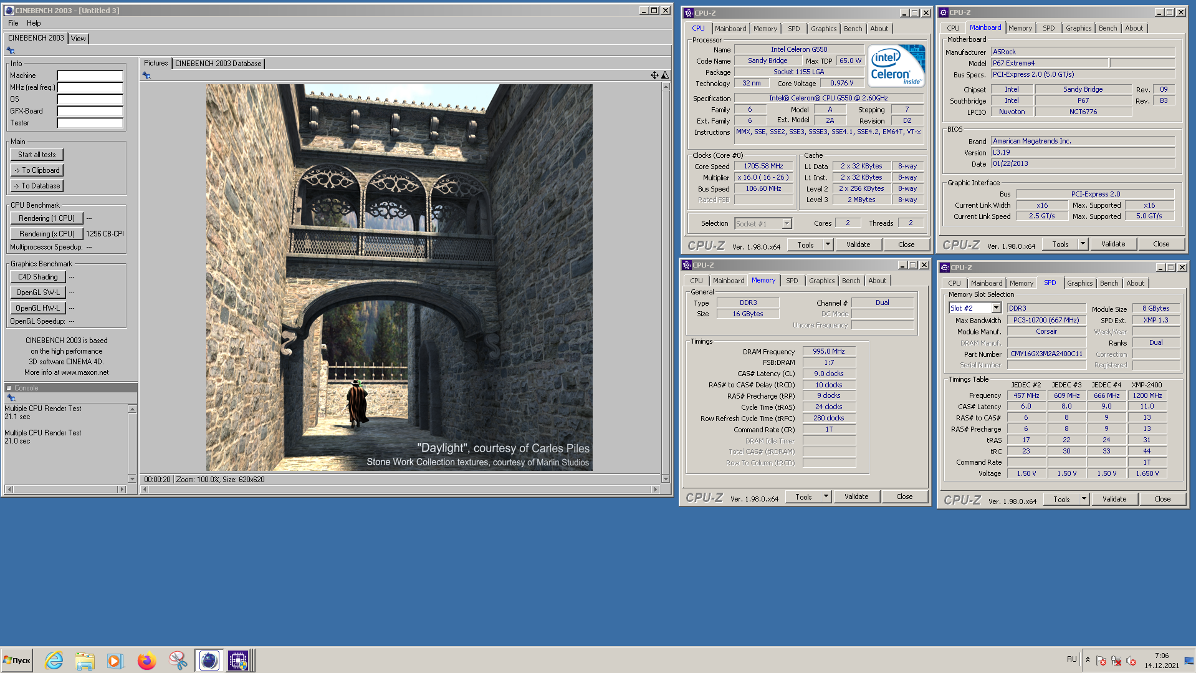Click the CPU-Z SPD window title icon
1196x673 pixels.
click(x=945, y=268)
